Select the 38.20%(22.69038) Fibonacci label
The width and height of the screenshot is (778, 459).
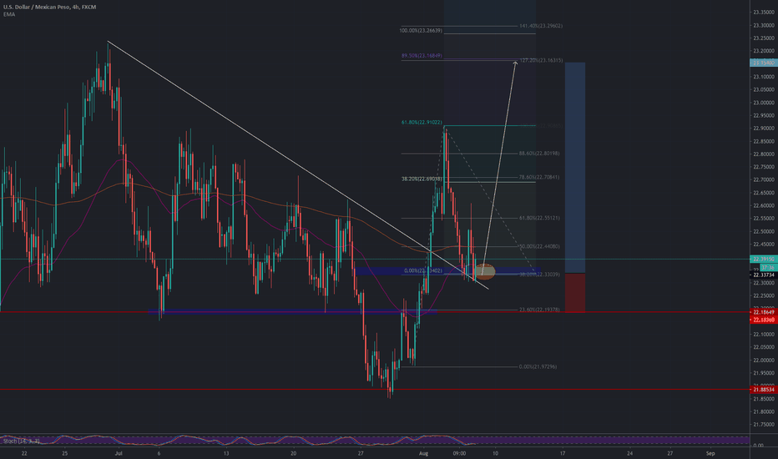click(x=422, y=179)
